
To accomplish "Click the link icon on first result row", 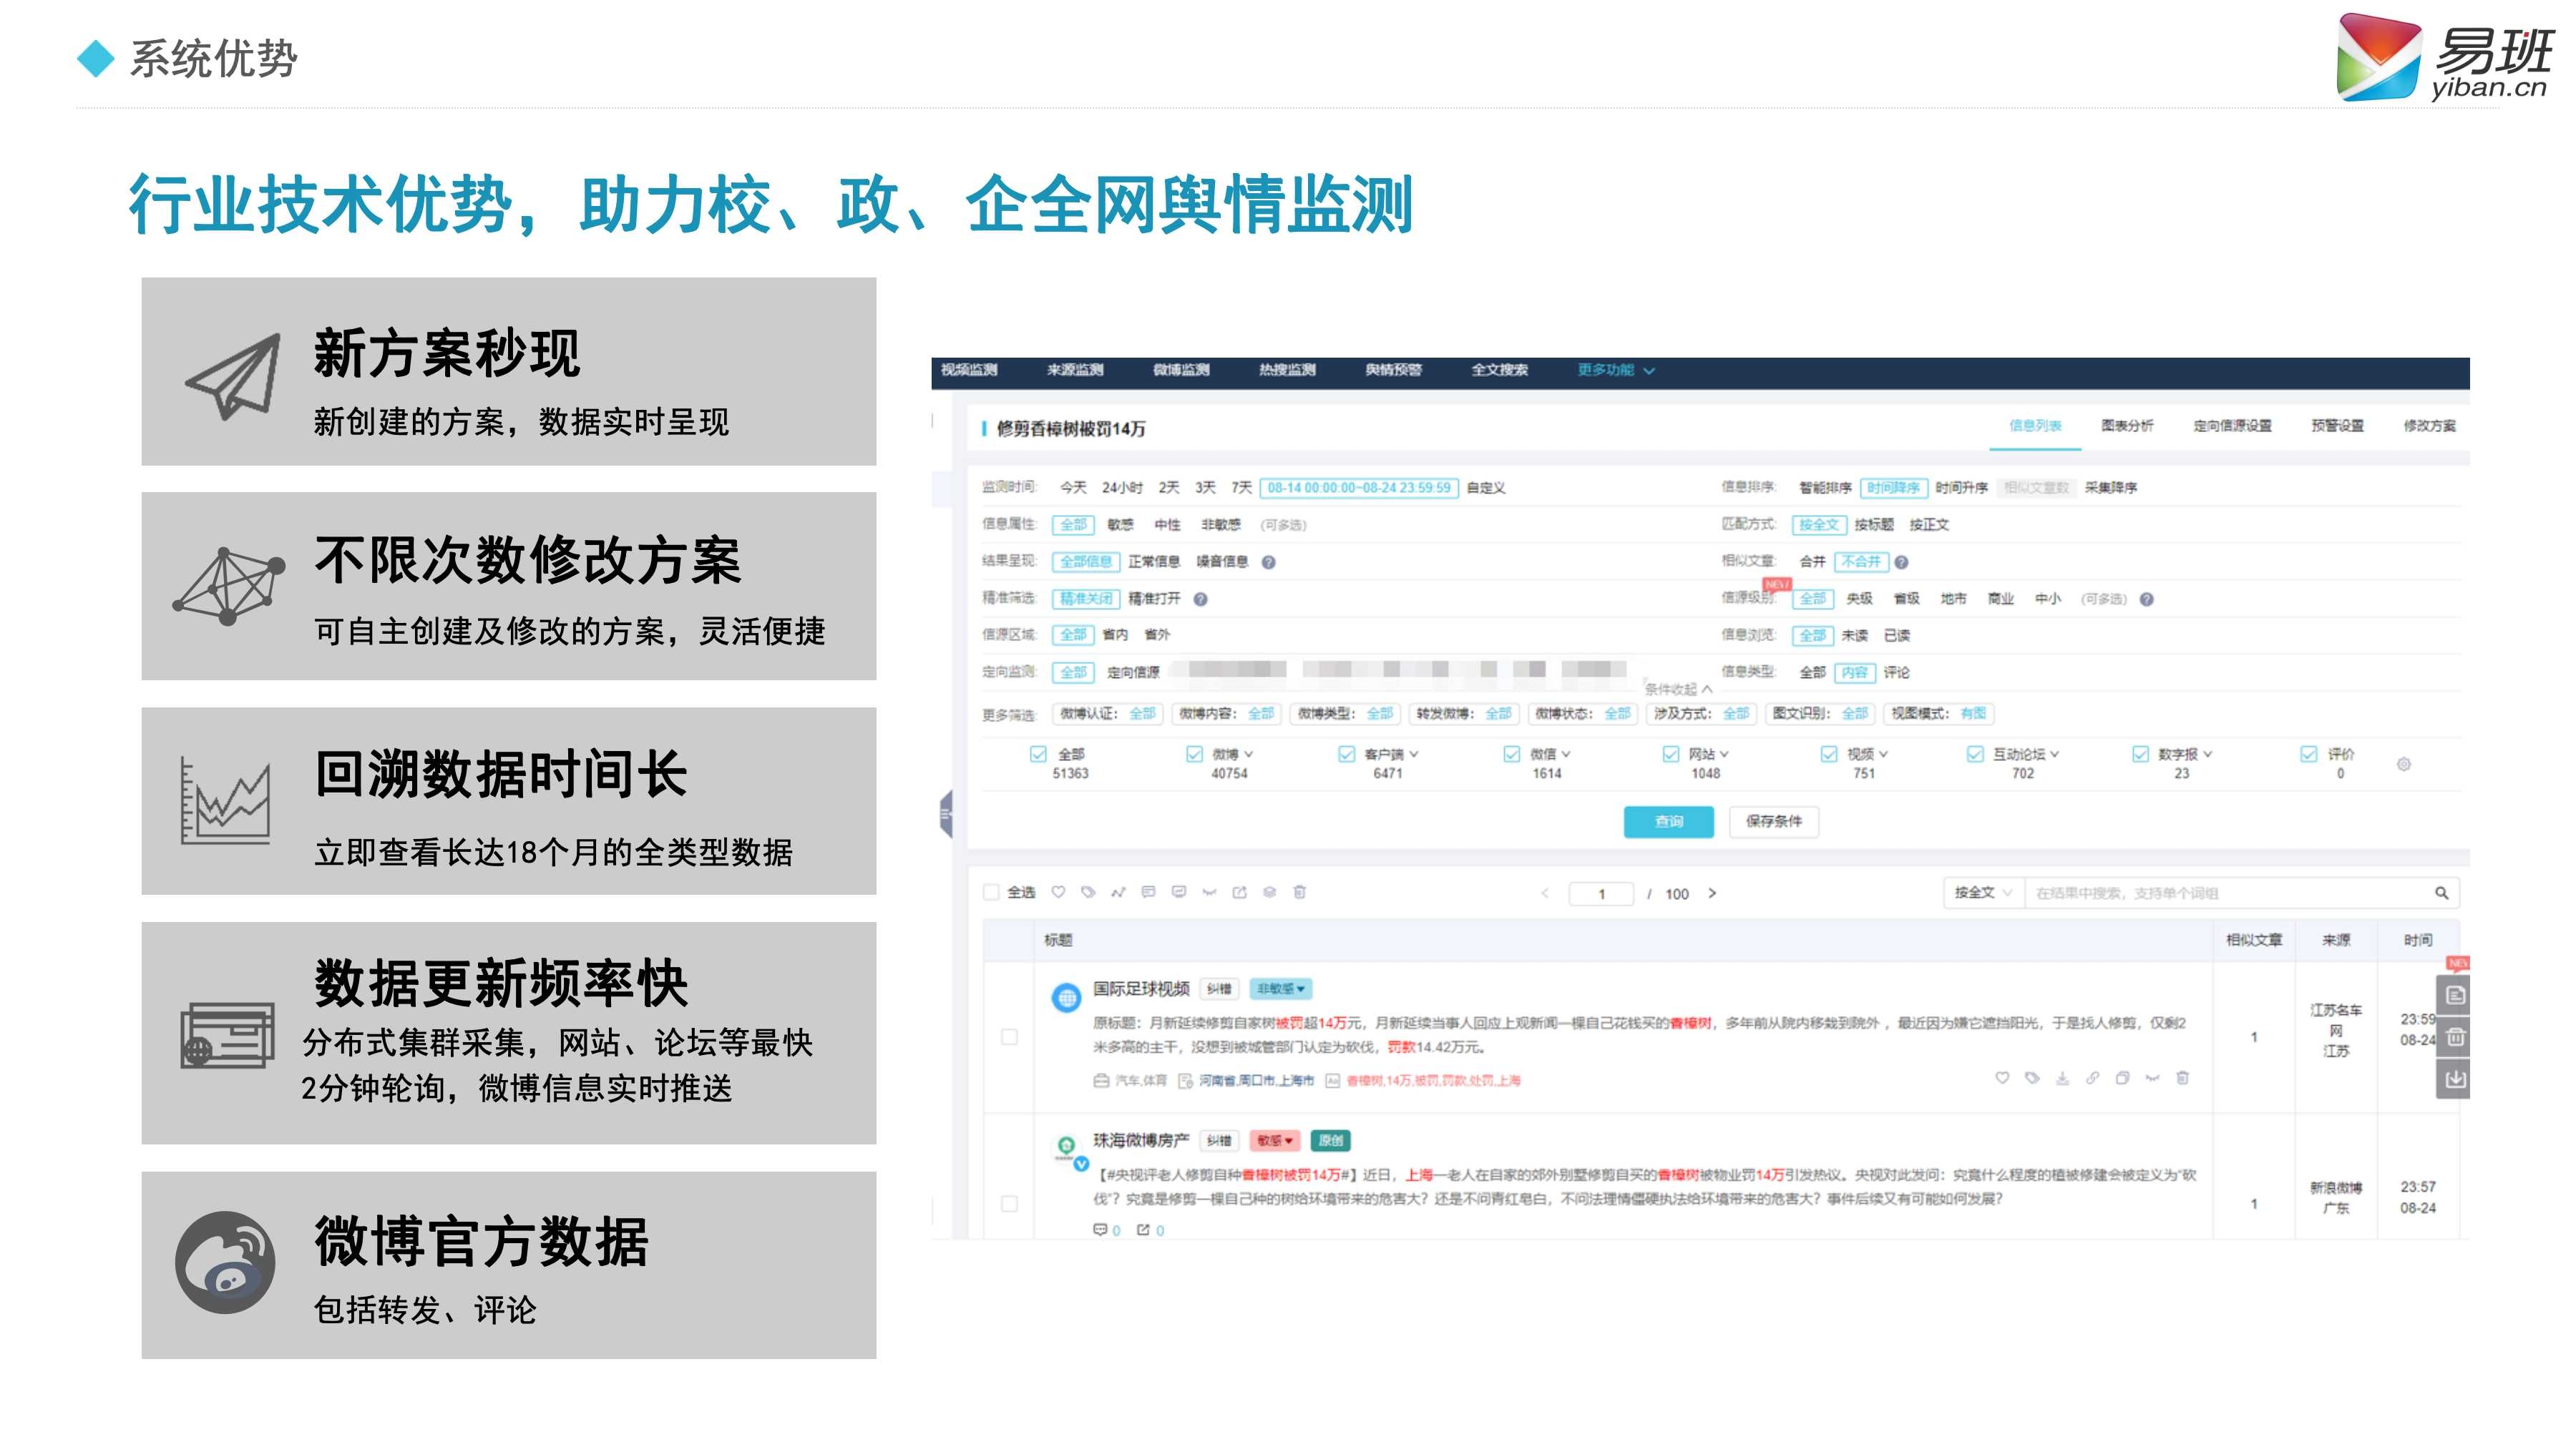I will click(2092, 1078).
